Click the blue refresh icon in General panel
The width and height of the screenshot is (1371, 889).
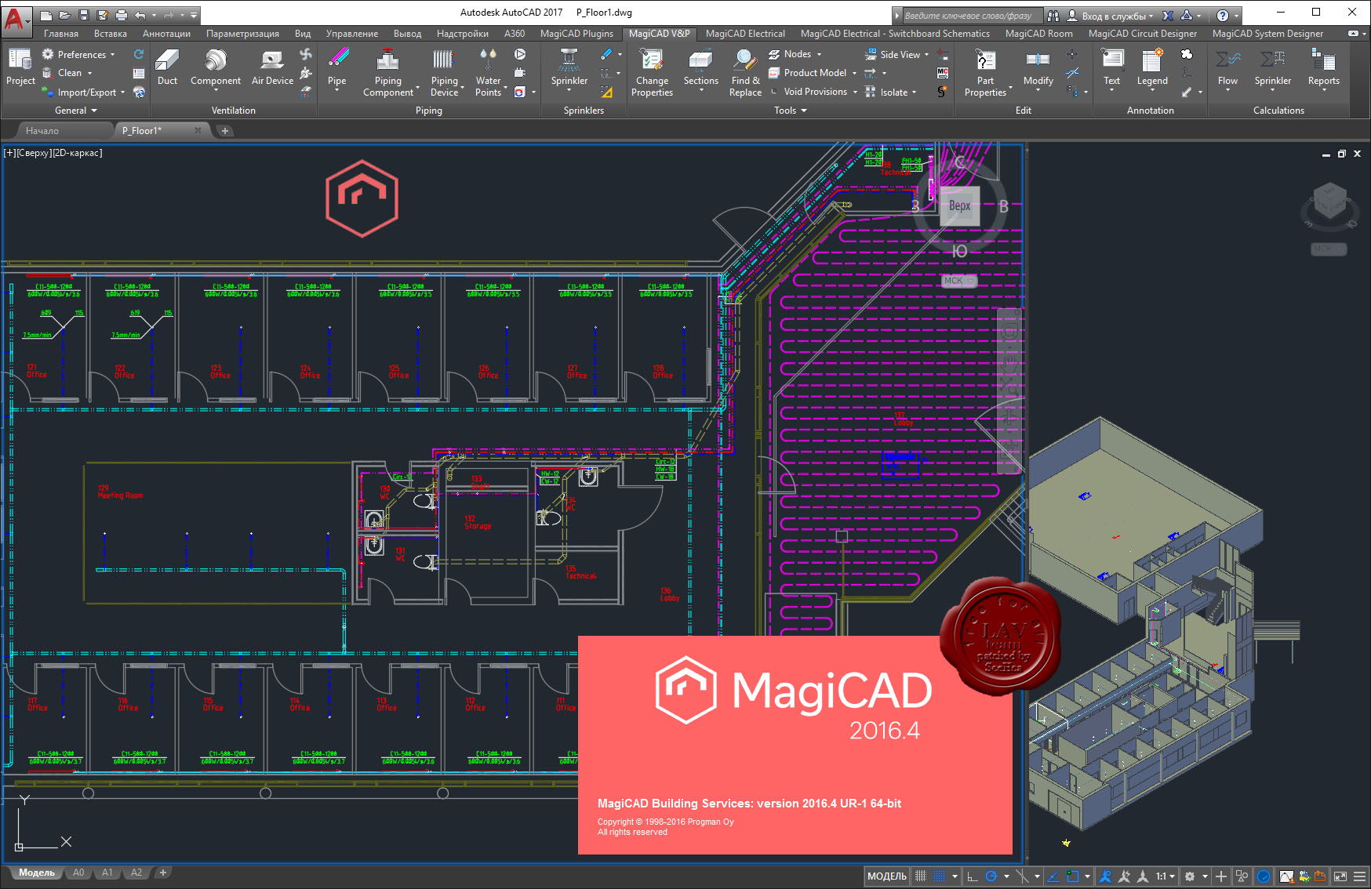pyautogui.click(x=139, y=54)
